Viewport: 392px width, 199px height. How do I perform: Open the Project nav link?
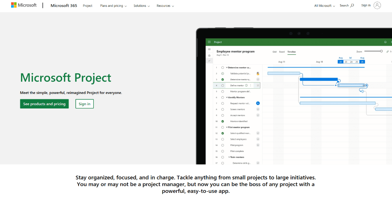coord(88,6)
